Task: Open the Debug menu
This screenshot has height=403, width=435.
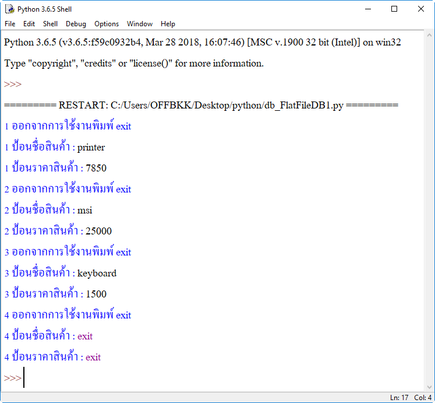Action: click(x=76, y=24)
